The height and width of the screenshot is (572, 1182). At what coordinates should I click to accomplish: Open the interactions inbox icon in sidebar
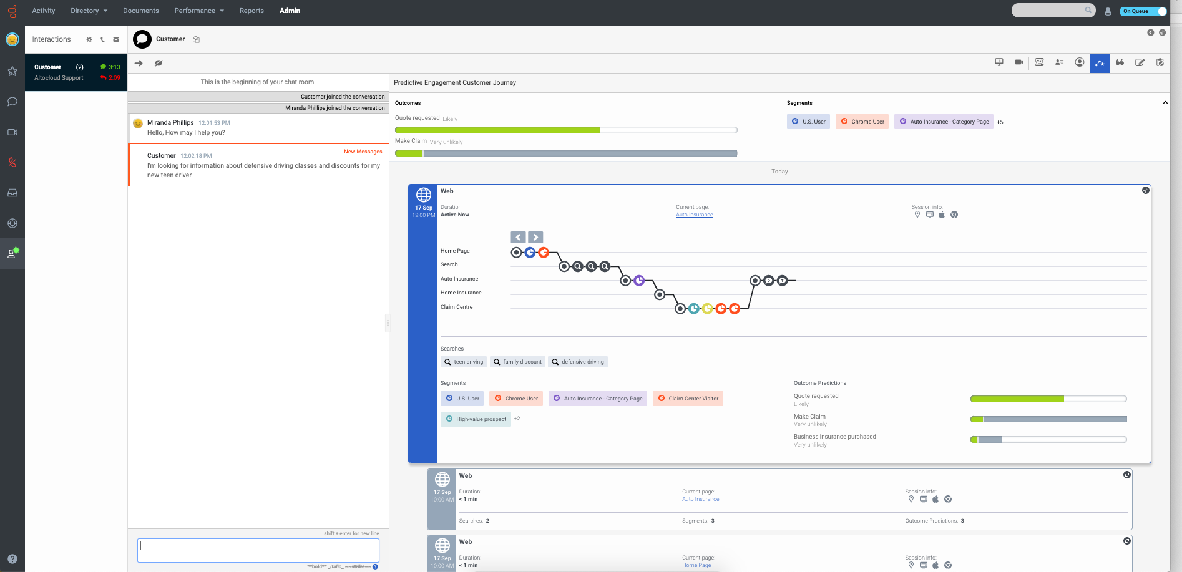tap(12, 193)
